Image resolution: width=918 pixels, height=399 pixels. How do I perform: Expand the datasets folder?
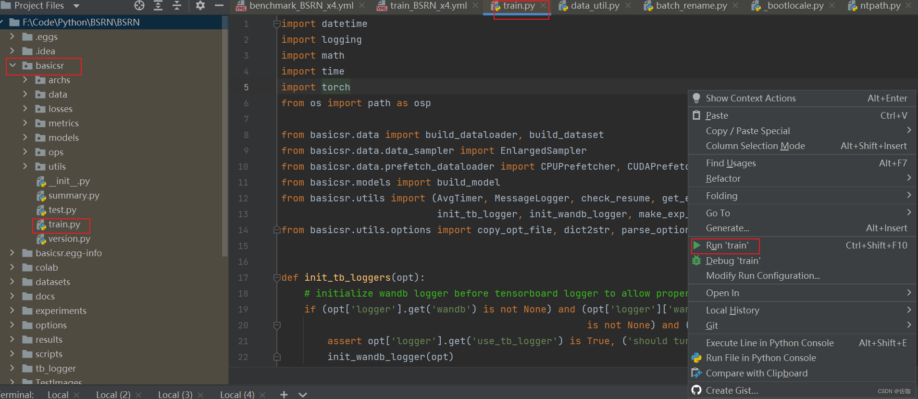(12, 282)
